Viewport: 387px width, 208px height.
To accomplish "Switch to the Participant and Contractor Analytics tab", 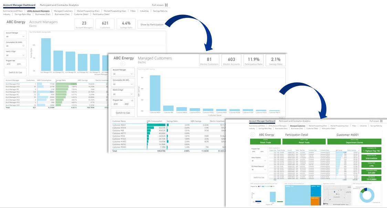I will 59,5.
